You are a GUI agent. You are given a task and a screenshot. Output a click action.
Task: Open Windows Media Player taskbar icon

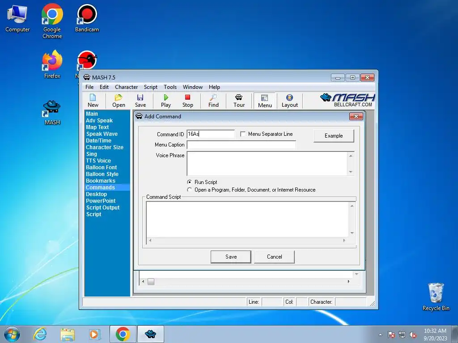94,334
